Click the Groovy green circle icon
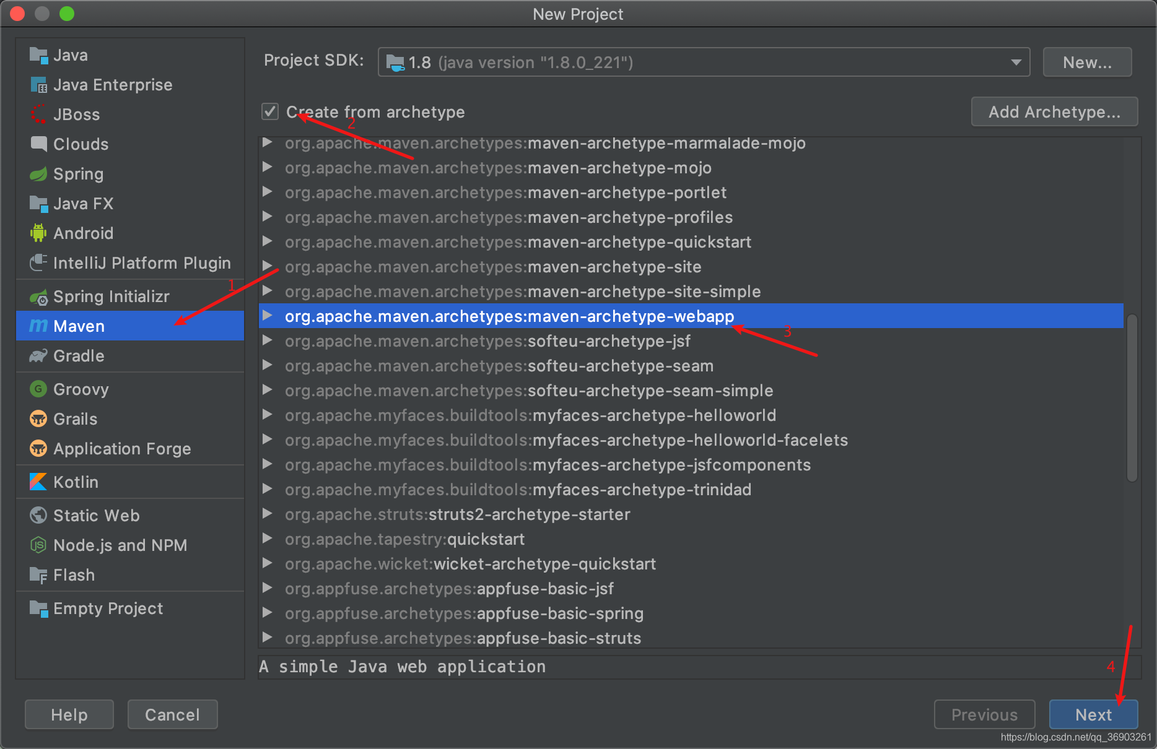 coord(38,389)
